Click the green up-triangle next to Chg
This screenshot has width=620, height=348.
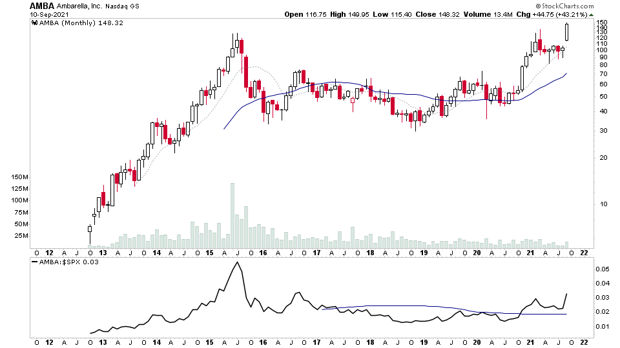[x=592, y=15]
